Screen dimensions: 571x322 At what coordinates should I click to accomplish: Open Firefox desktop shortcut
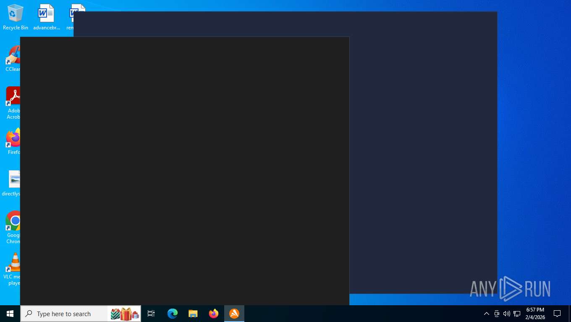click(x=13, y=142)
